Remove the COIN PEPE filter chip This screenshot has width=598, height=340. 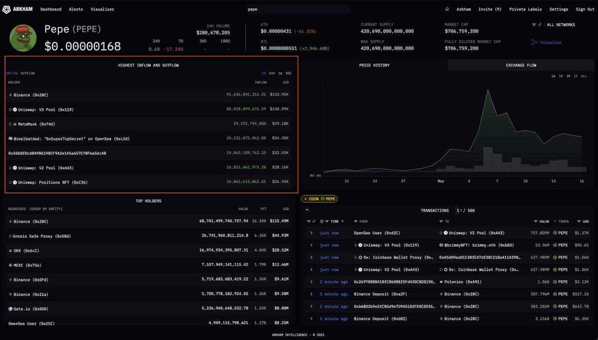coord(305,199)
